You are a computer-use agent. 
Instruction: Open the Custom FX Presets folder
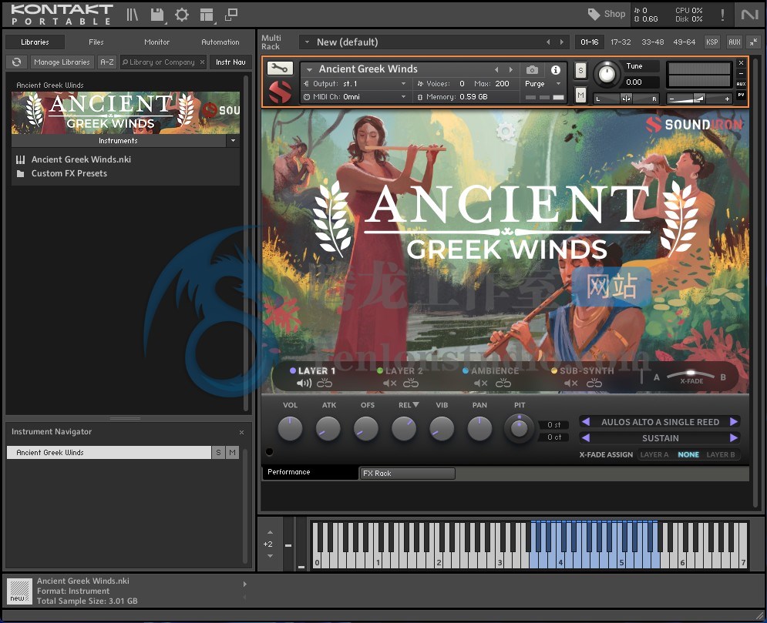(x=69, y=173)
